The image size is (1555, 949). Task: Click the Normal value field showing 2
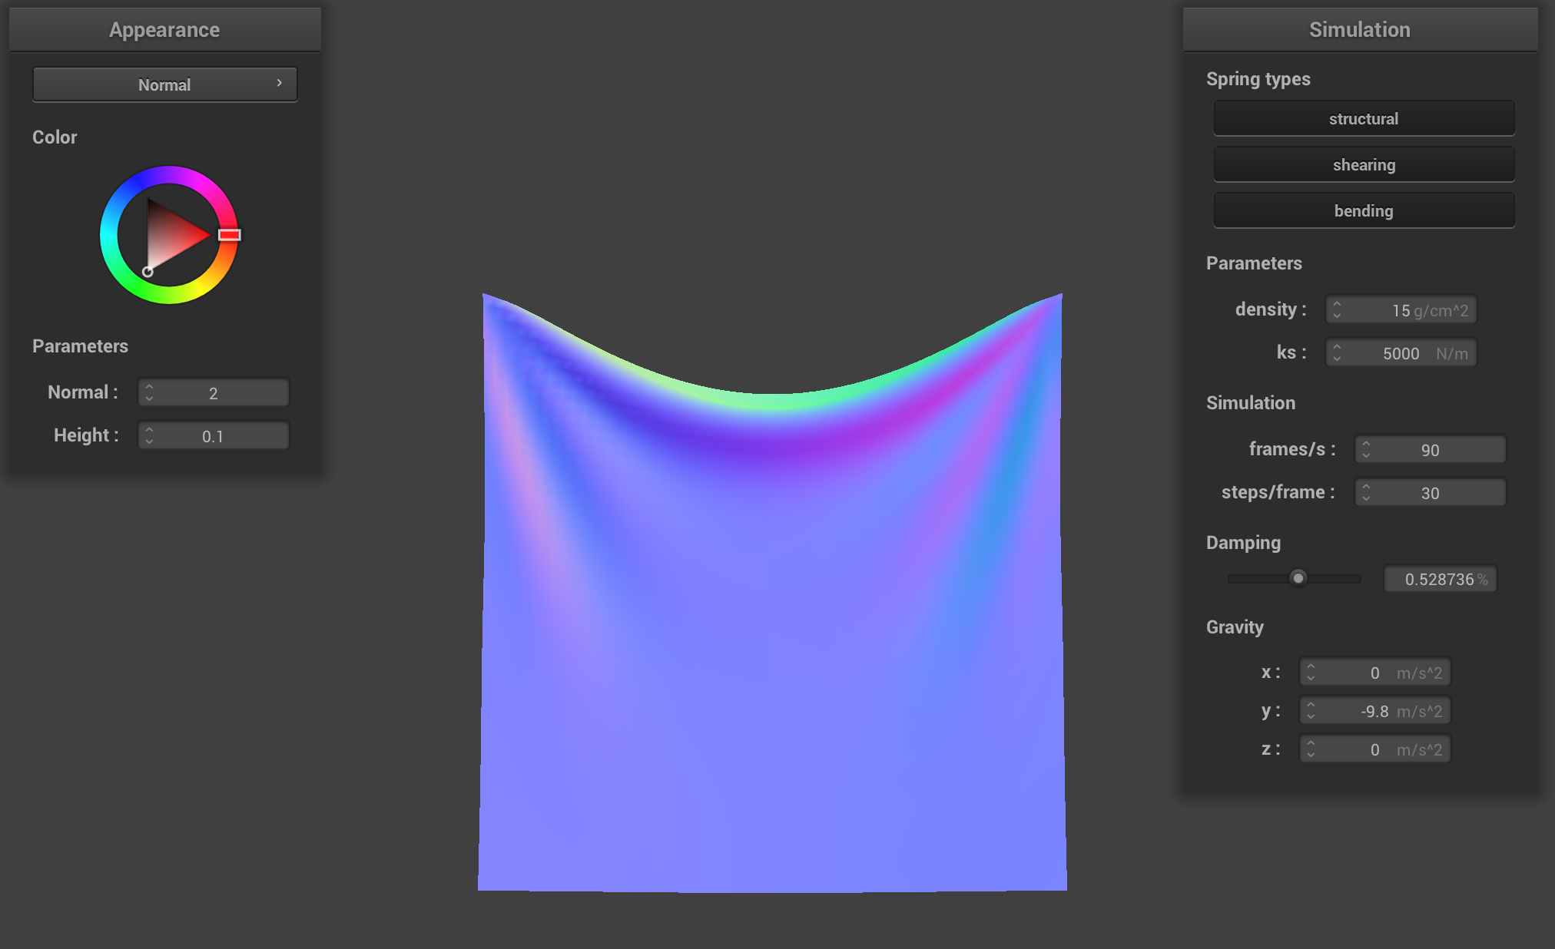click(214, 392)
